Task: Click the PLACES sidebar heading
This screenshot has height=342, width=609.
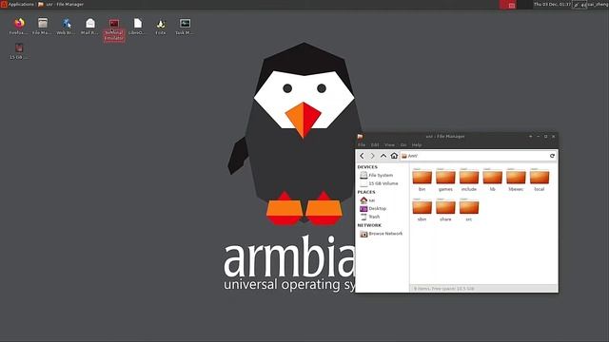Action: click(366, 192)
